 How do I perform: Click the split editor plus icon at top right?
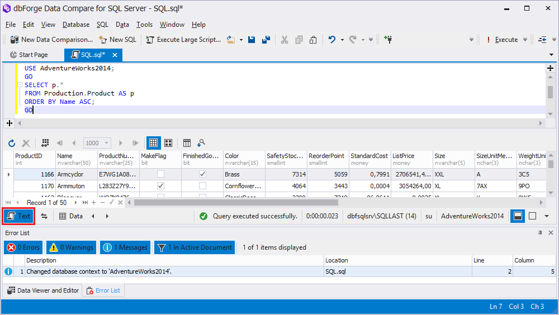[x=550, y=68]
